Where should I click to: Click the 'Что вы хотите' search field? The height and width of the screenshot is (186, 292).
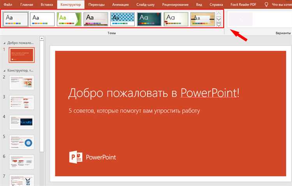(282, 4)
